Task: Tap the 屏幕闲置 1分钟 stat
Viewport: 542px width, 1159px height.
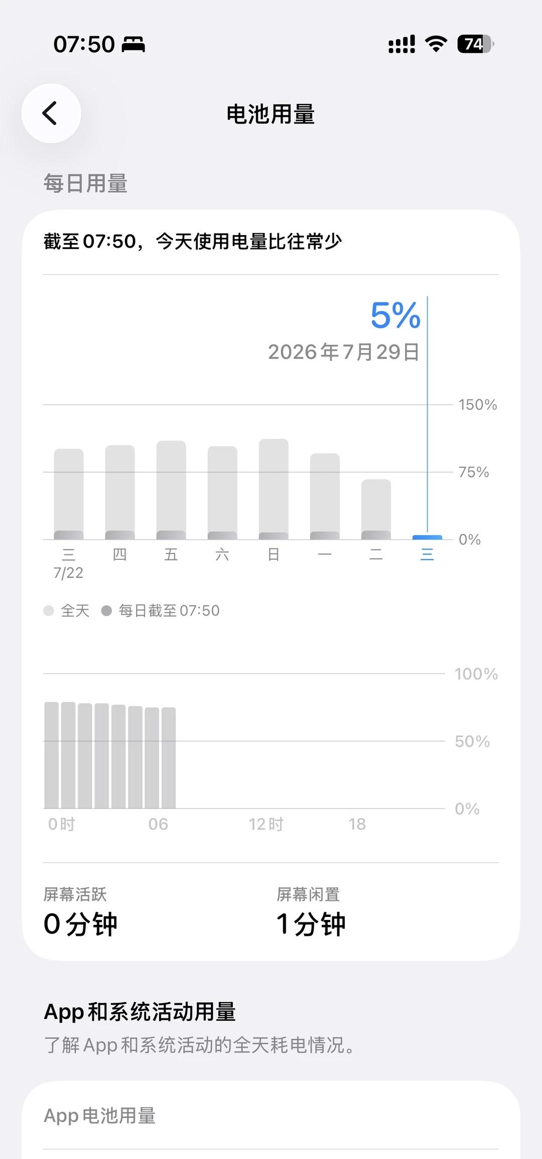Action: [x=311, y=912]
